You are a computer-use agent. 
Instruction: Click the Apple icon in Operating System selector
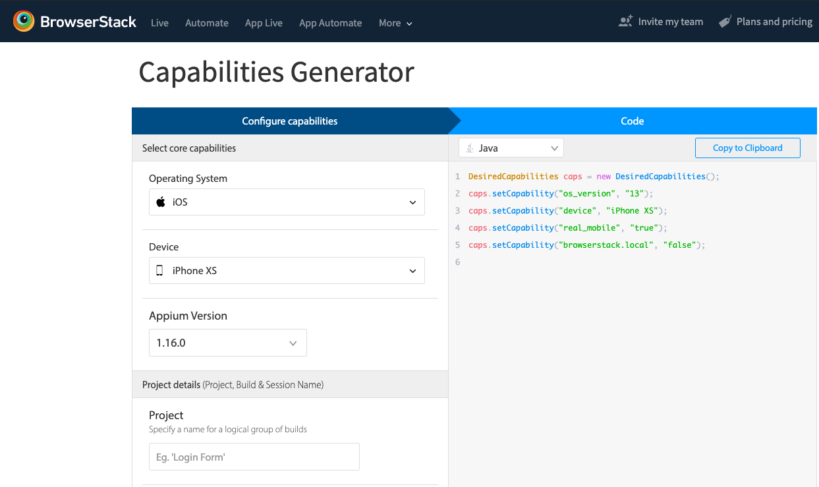tap(160, 202)
